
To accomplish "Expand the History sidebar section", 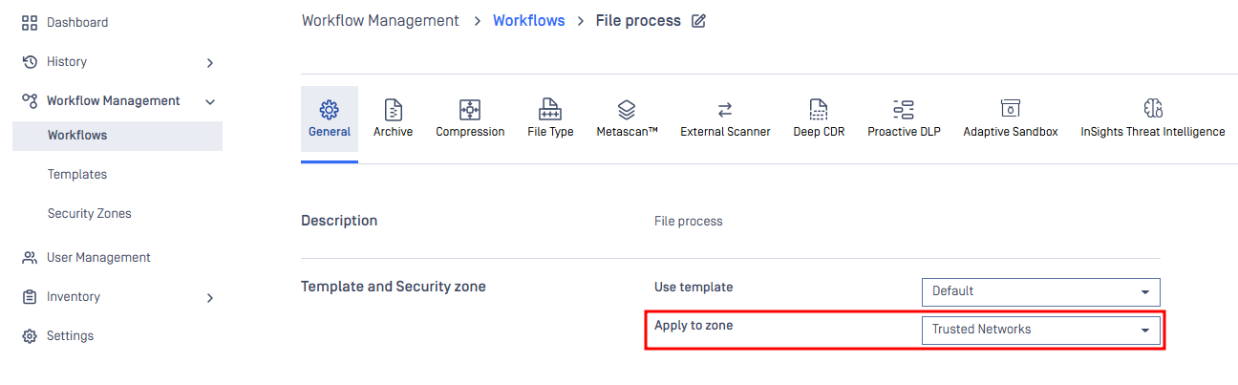I will tap(210, 63).
